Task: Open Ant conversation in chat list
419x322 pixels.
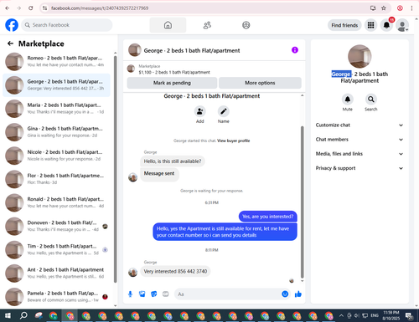Action: pyautogui.click(x=56, y=273)
